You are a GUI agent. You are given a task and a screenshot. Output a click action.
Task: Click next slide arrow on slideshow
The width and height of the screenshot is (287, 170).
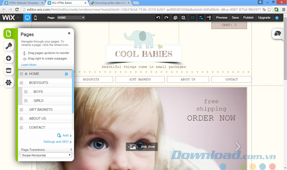tap(238, 146)
